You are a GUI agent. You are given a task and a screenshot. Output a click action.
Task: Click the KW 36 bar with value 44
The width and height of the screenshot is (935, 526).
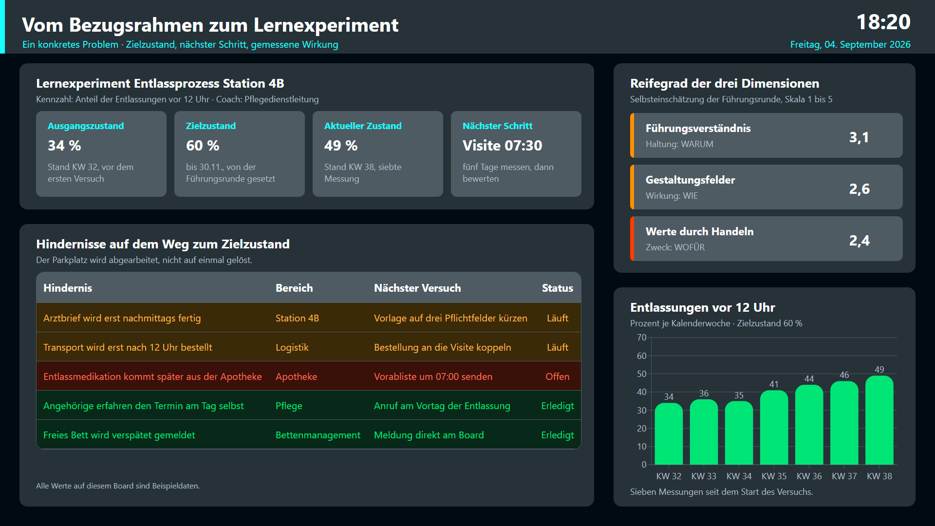tap(809, 425)
